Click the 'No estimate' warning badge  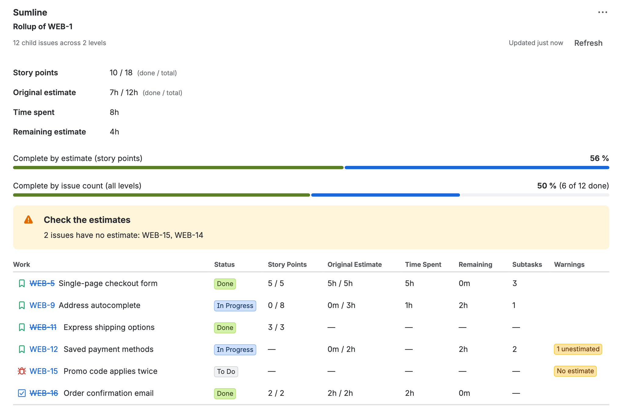point(575,371)
